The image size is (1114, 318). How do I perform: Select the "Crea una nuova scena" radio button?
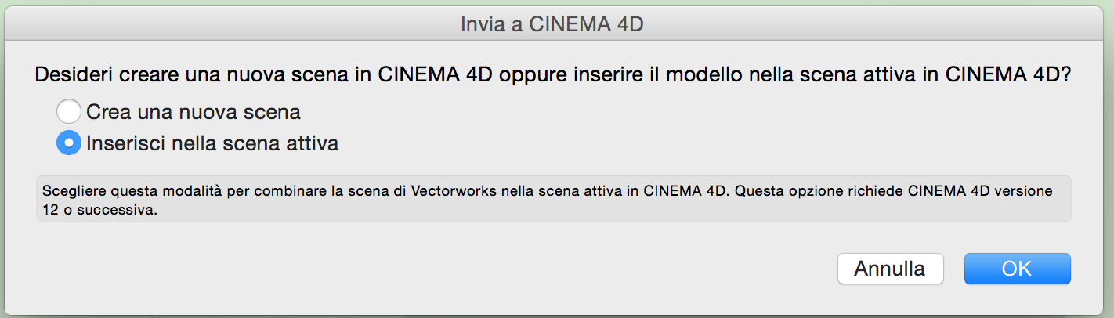[x=69, y=112]
